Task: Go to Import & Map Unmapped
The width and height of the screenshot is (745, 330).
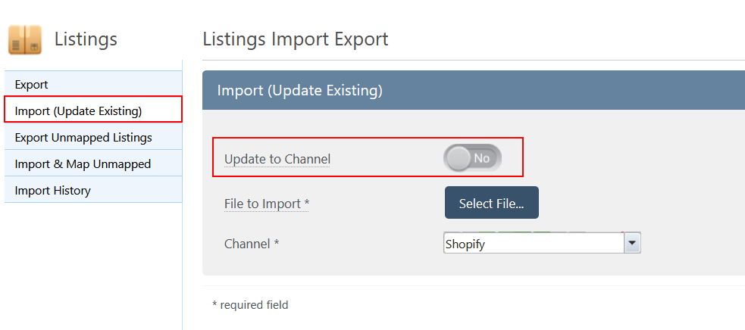Action: [x=93, y=163]
